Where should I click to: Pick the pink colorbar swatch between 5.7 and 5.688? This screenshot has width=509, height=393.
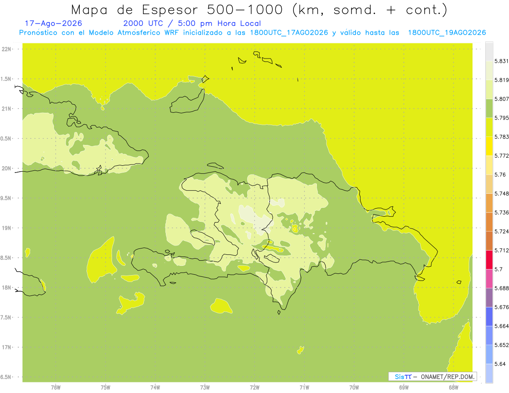489,279
